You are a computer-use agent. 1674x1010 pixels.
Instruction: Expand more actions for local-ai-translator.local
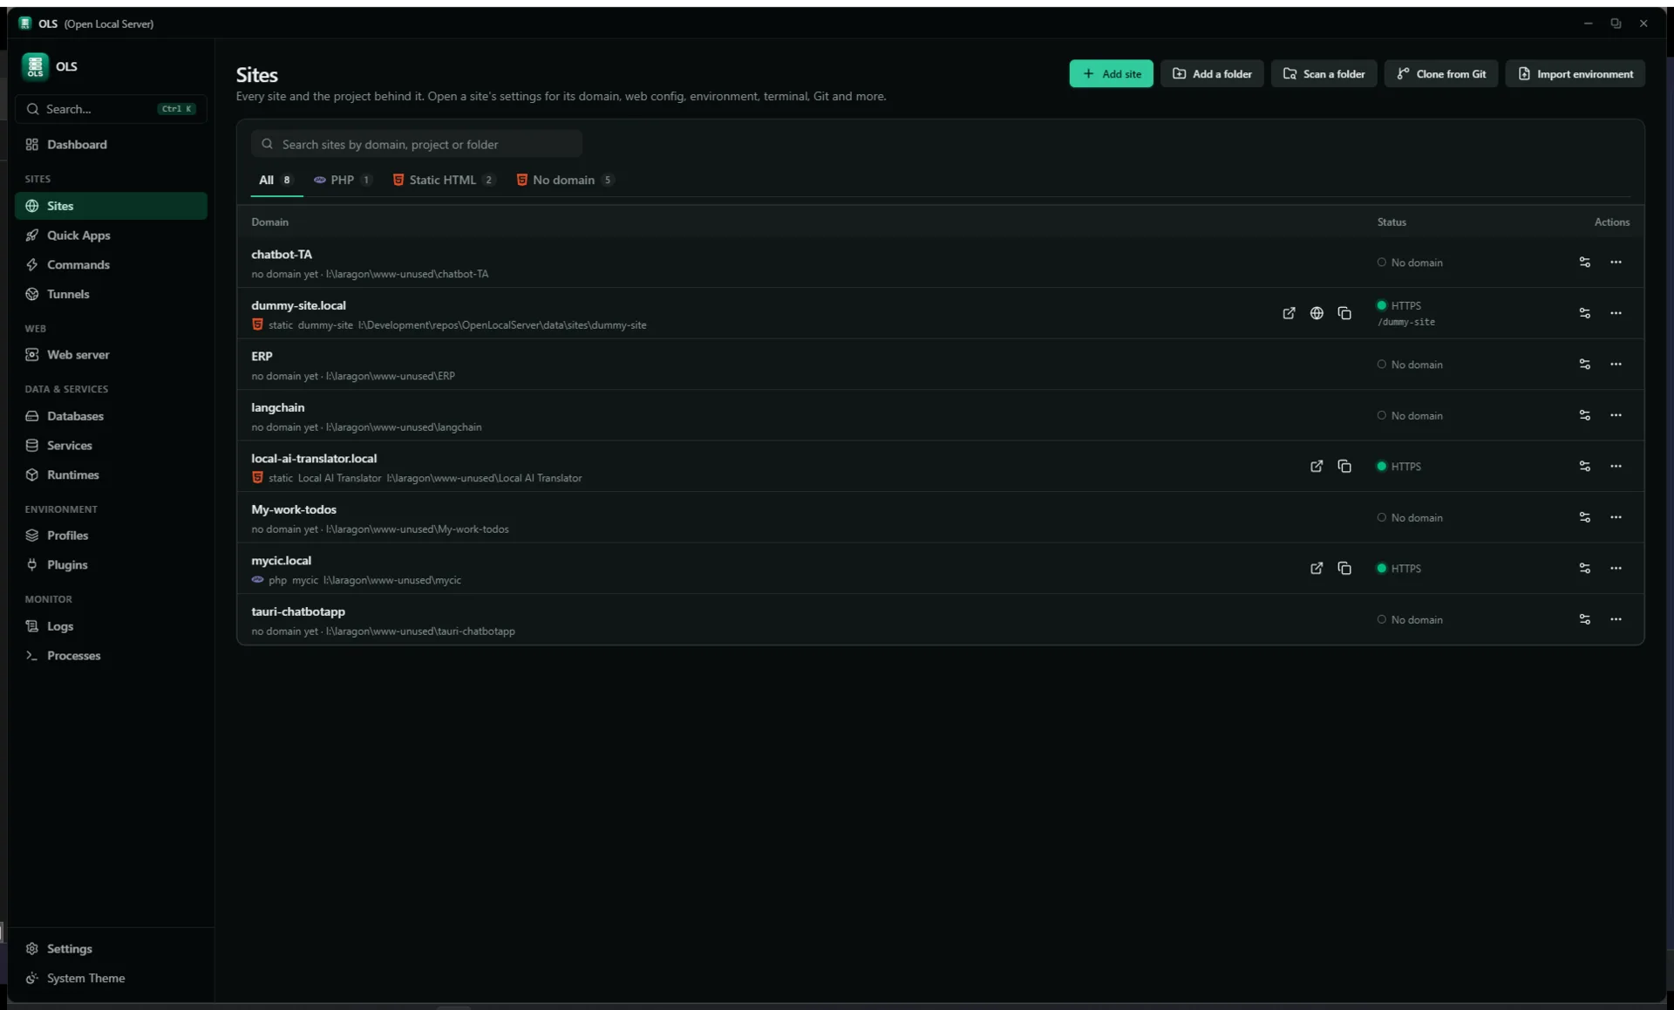point(1616,467)
